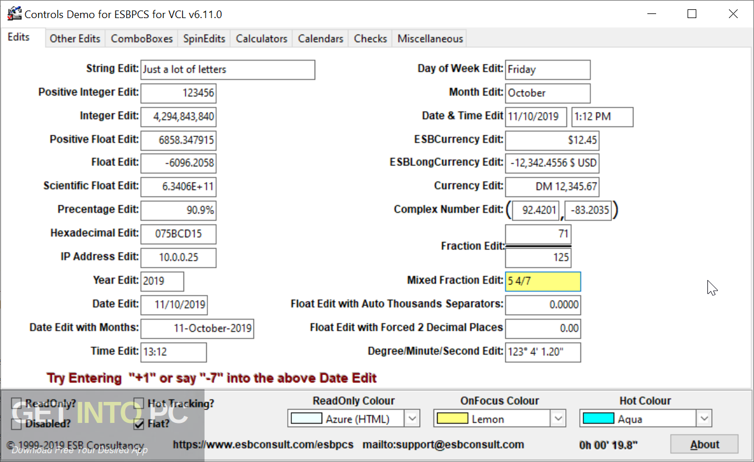Select the Date Edit with Months field

(198, 328)
